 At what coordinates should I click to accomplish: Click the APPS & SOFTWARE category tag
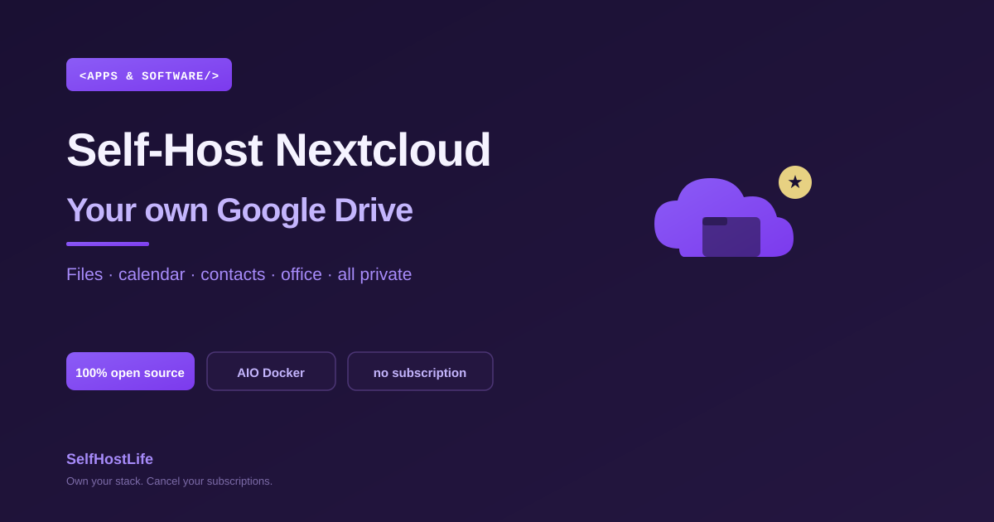149,75
